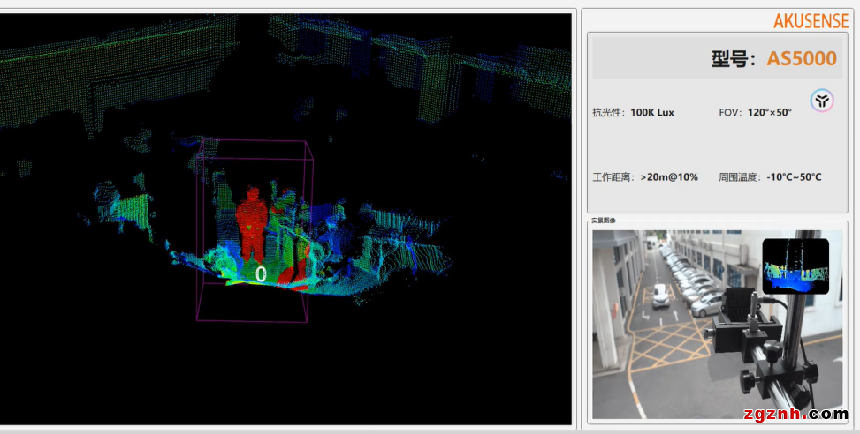Click the point cloud inset thumbnail in camera image
Screen dimensions: 860x434
point(795,266)
